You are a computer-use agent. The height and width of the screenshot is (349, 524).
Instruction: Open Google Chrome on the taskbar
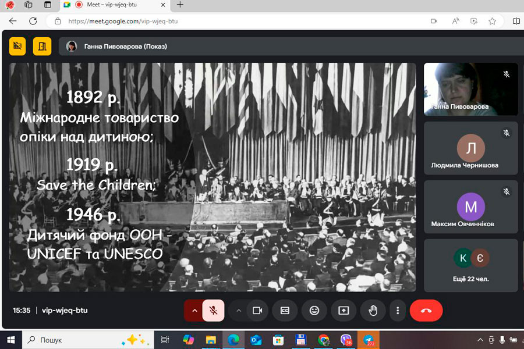pos(323,340)
